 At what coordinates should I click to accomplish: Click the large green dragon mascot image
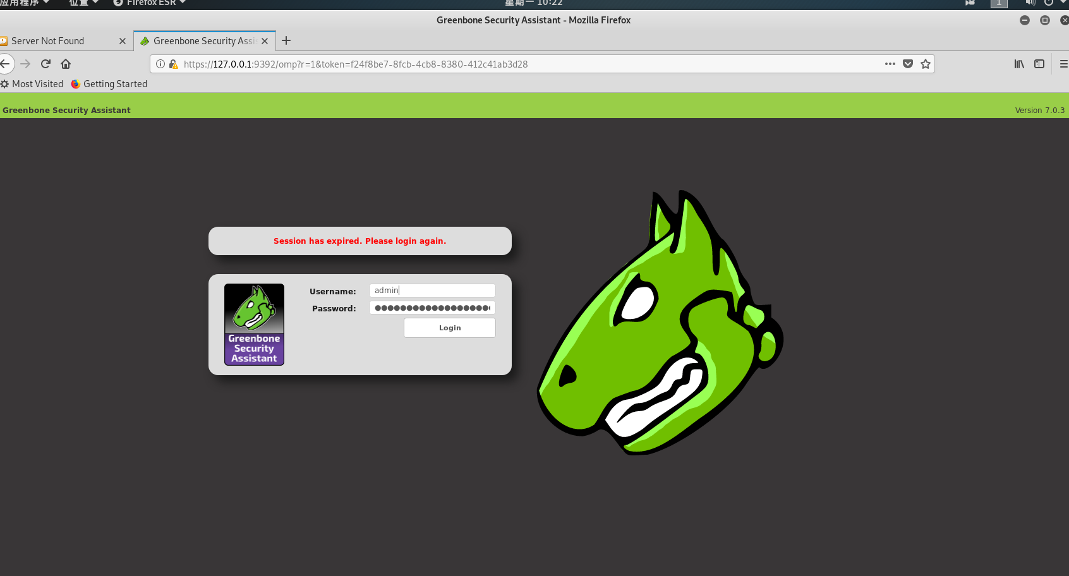[660, 322]
